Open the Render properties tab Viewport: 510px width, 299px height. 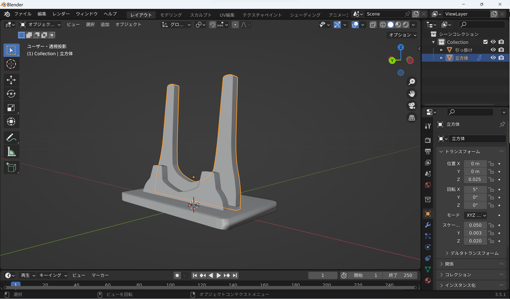coord(428,140)
